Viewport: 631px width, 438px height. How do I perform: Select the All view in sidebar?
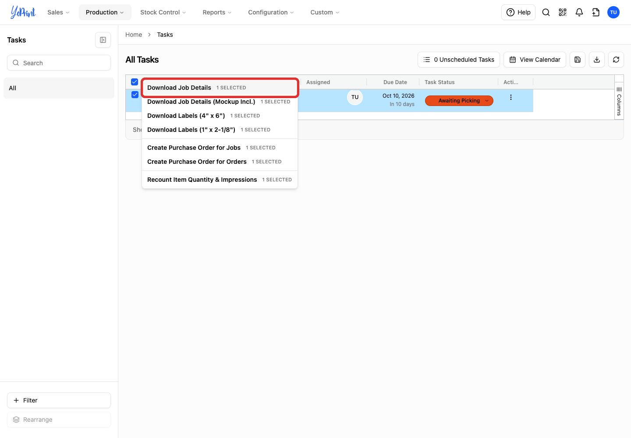(x=59, y=88)
